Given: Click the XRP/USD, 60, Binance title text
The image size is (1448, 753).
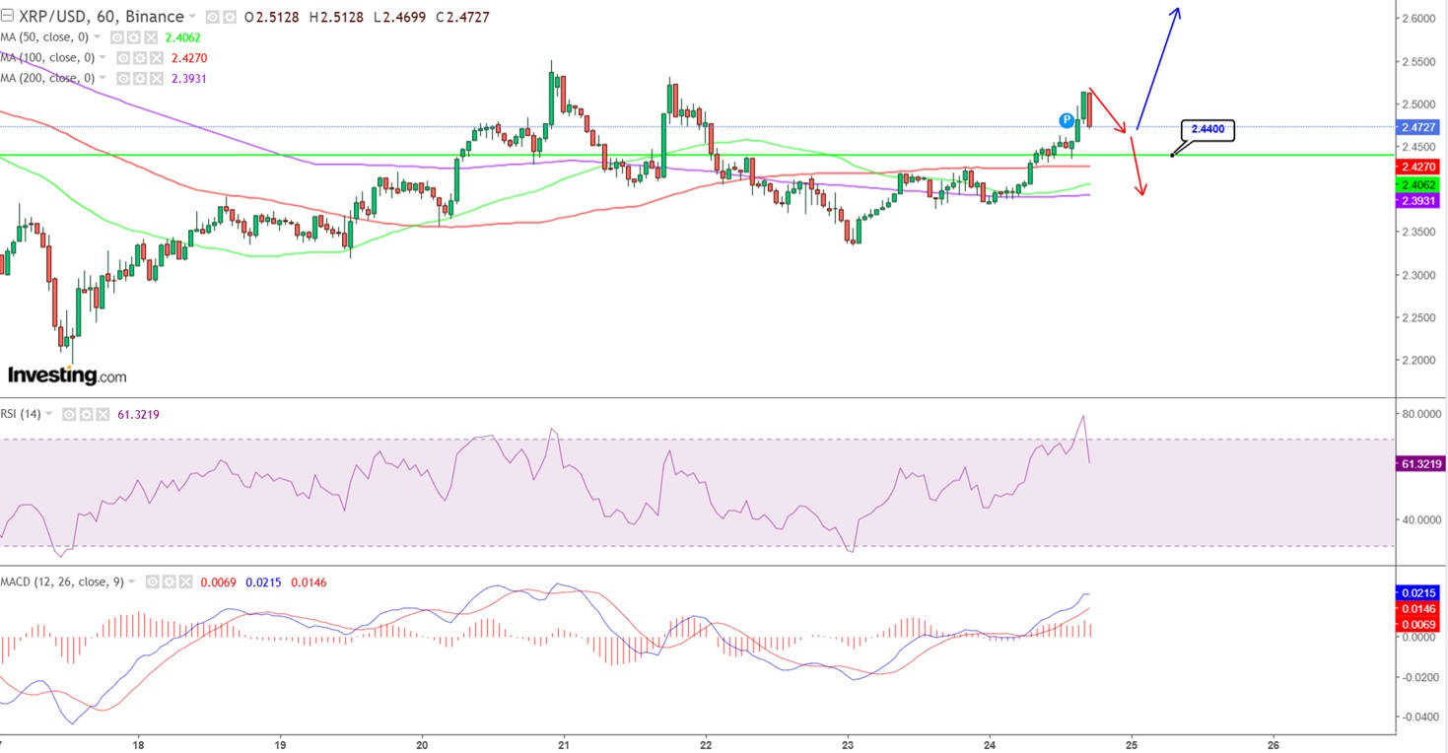Looking at the screenshot, I should [x=101, y=17].
